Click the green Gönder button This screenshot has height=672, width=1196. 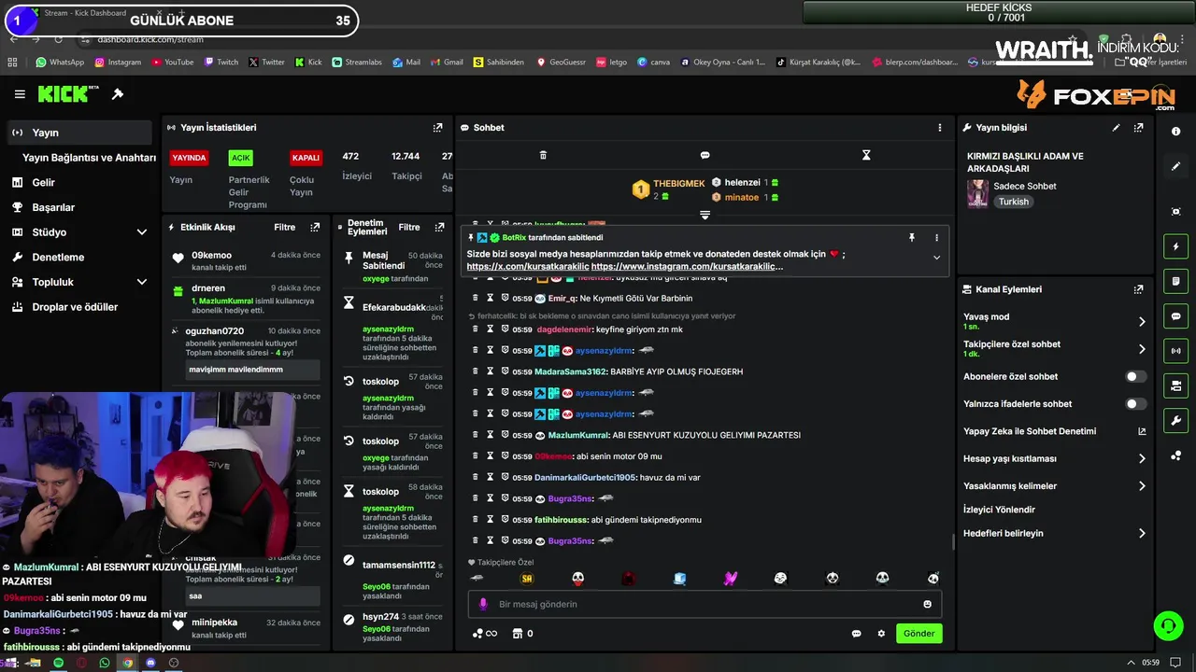pos(918,634)
